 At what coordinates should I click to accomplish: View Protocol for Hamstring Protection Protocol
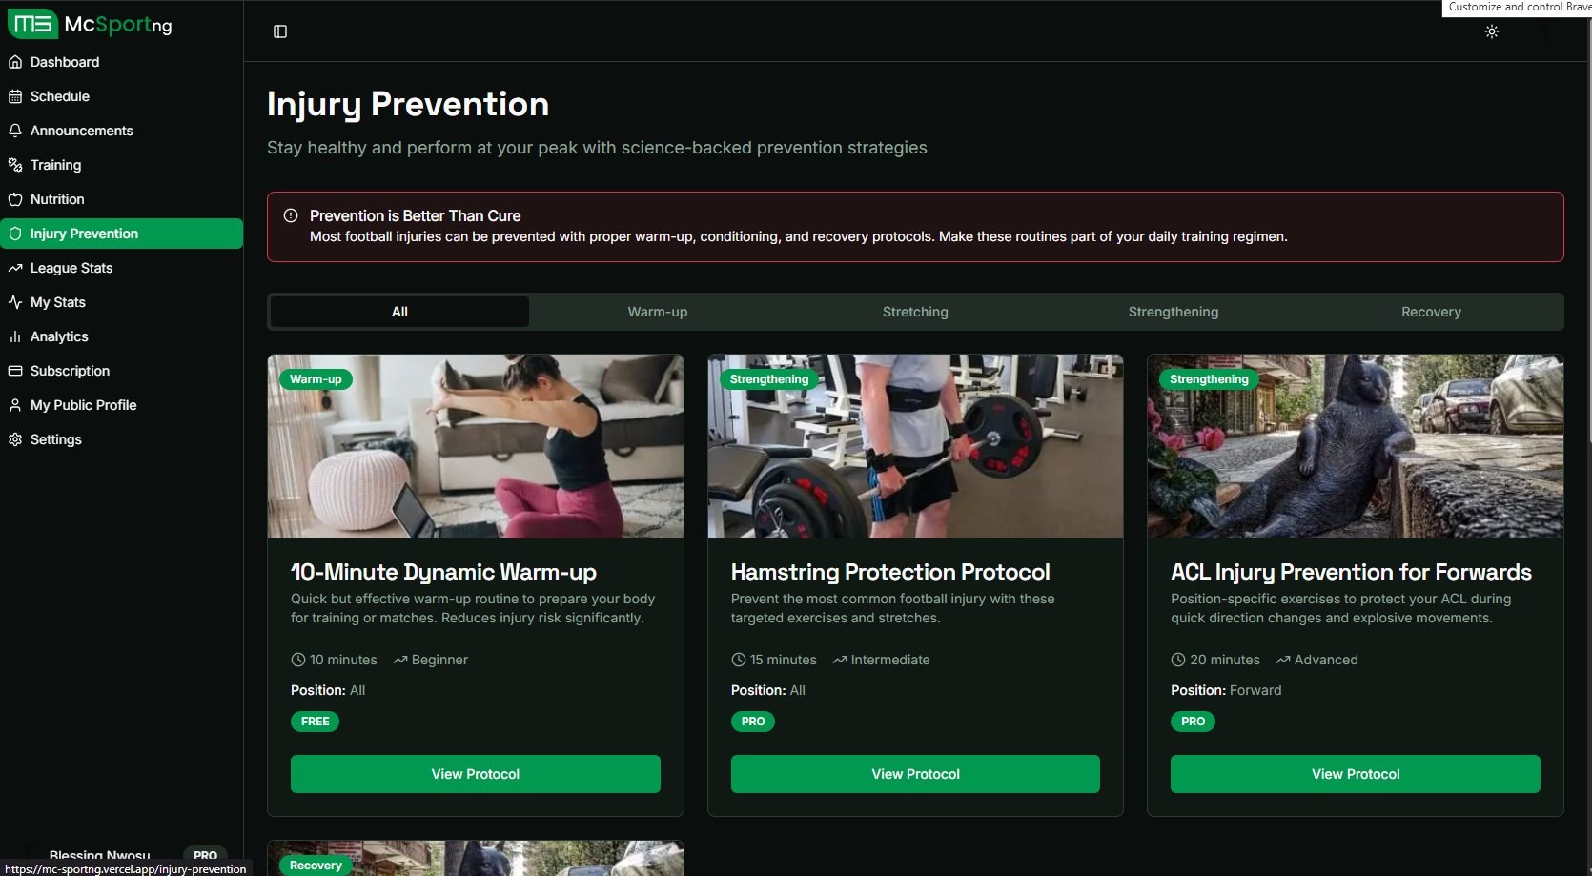[915, 773]
